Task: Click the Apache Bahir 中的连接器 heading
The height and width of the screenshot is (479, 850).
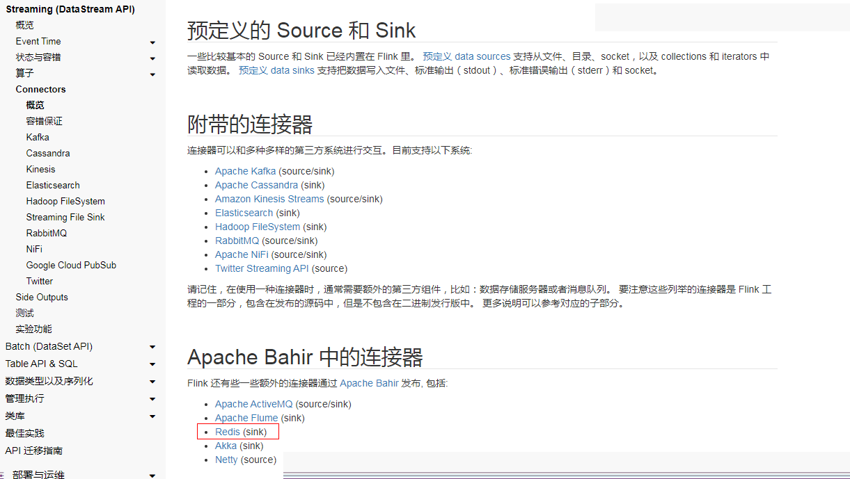Action: click(x=305, y=357)
